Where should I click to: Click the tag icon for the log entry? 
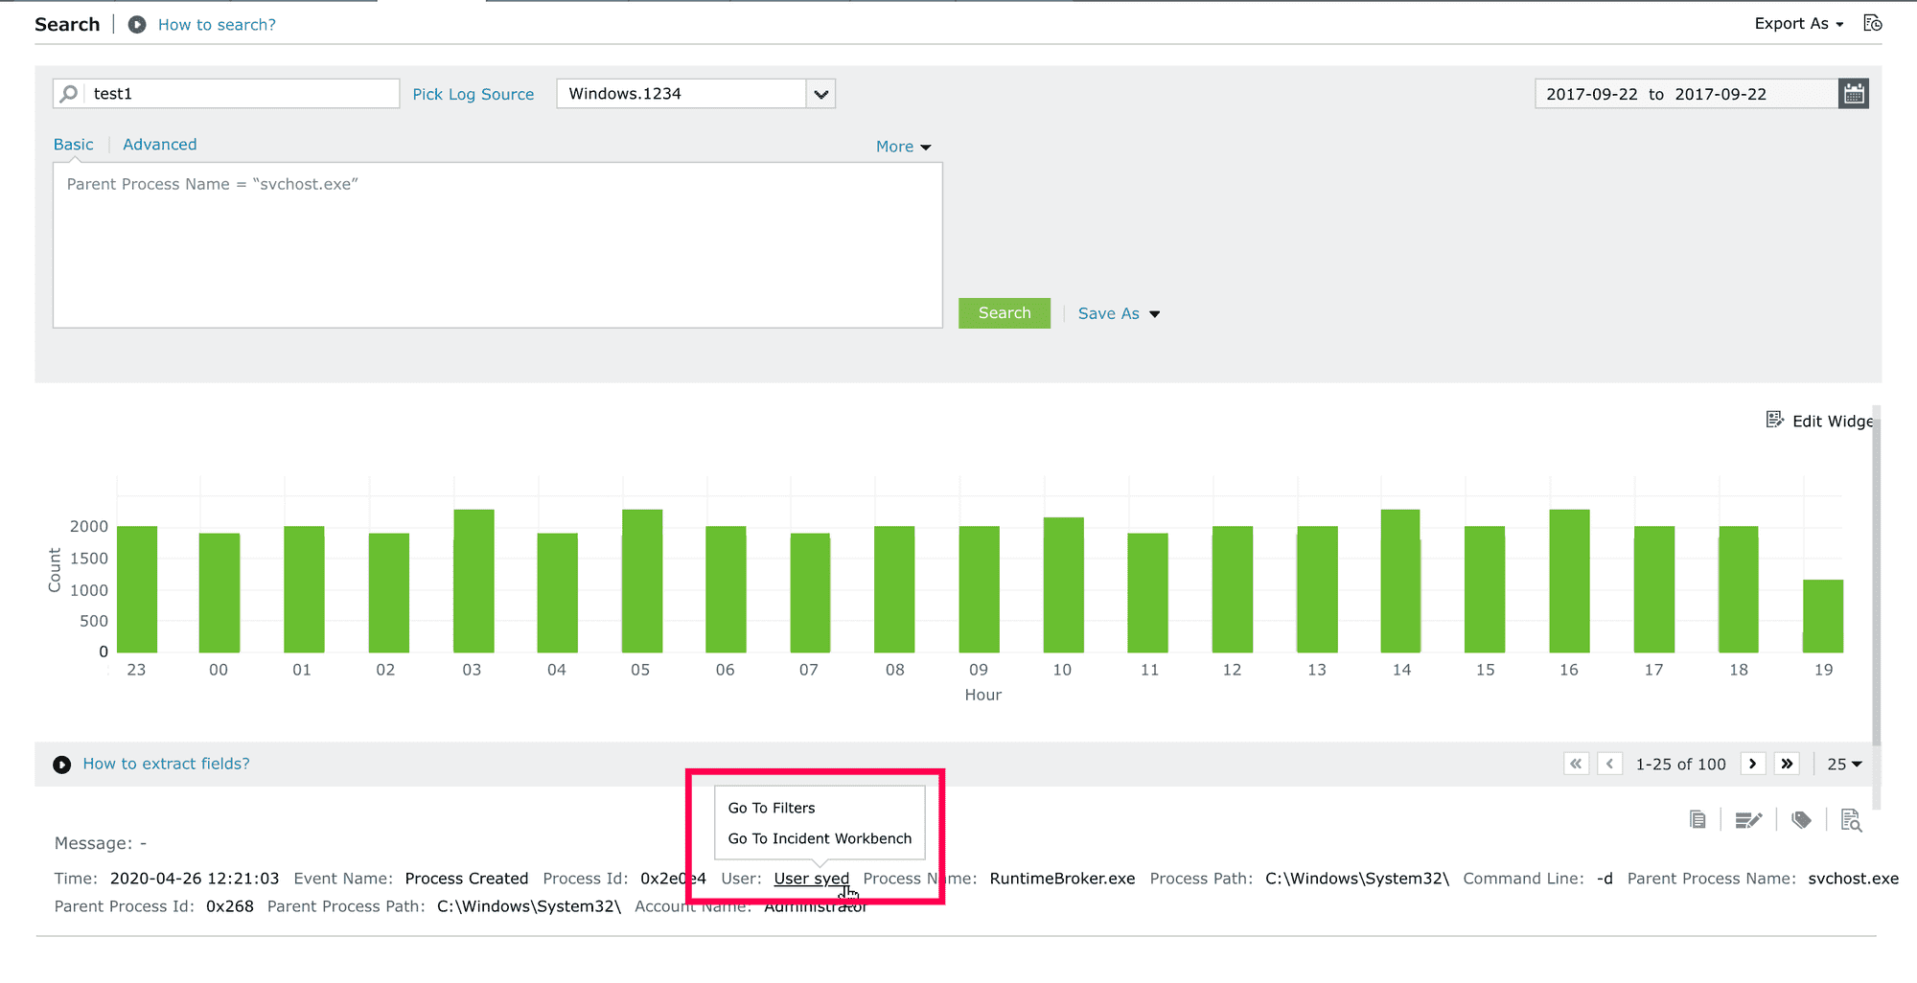tap(1801, 820)
